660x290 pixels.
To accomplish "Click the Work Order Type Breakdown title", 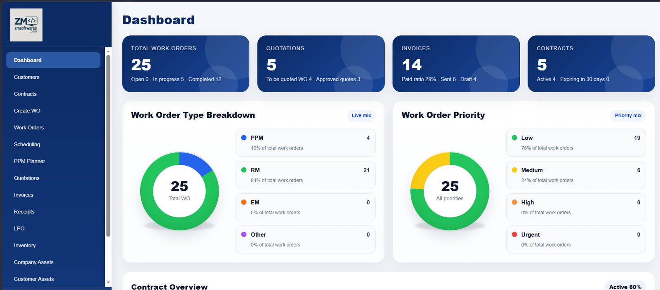I will pyautogui.click(x=193, y=115).
